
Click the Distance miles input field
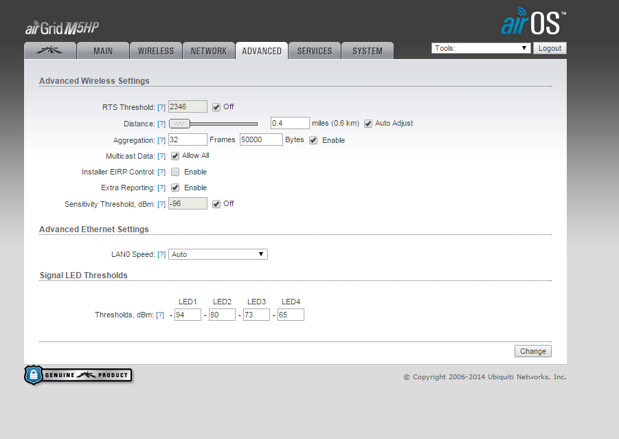click(x=290, y=123)
